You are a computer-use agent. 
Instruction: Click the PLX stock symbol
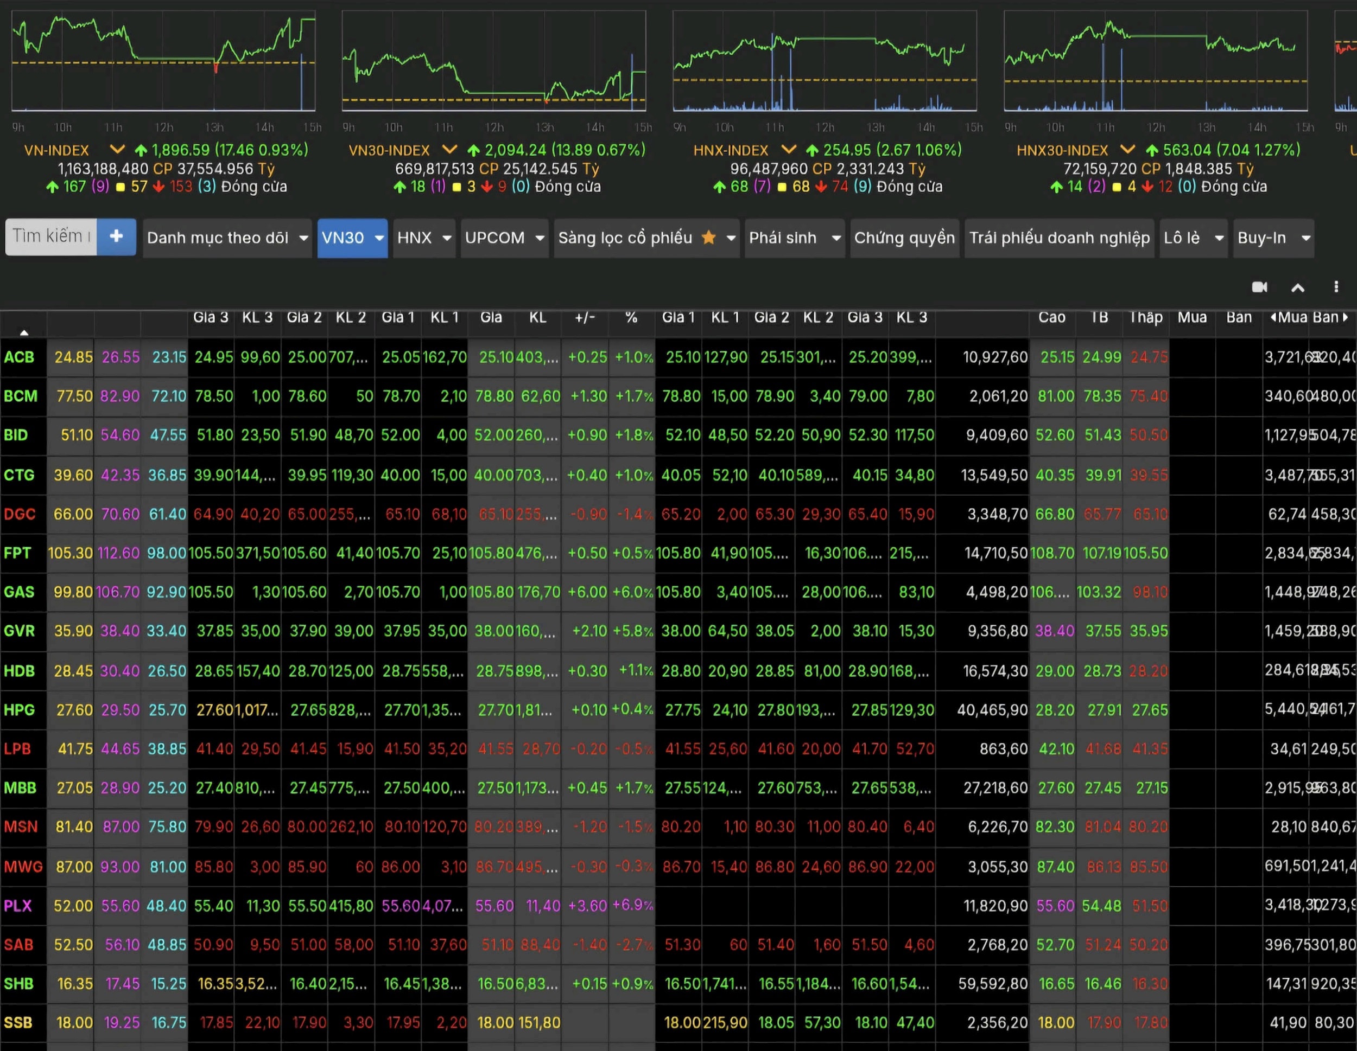[x=17, y=906]
